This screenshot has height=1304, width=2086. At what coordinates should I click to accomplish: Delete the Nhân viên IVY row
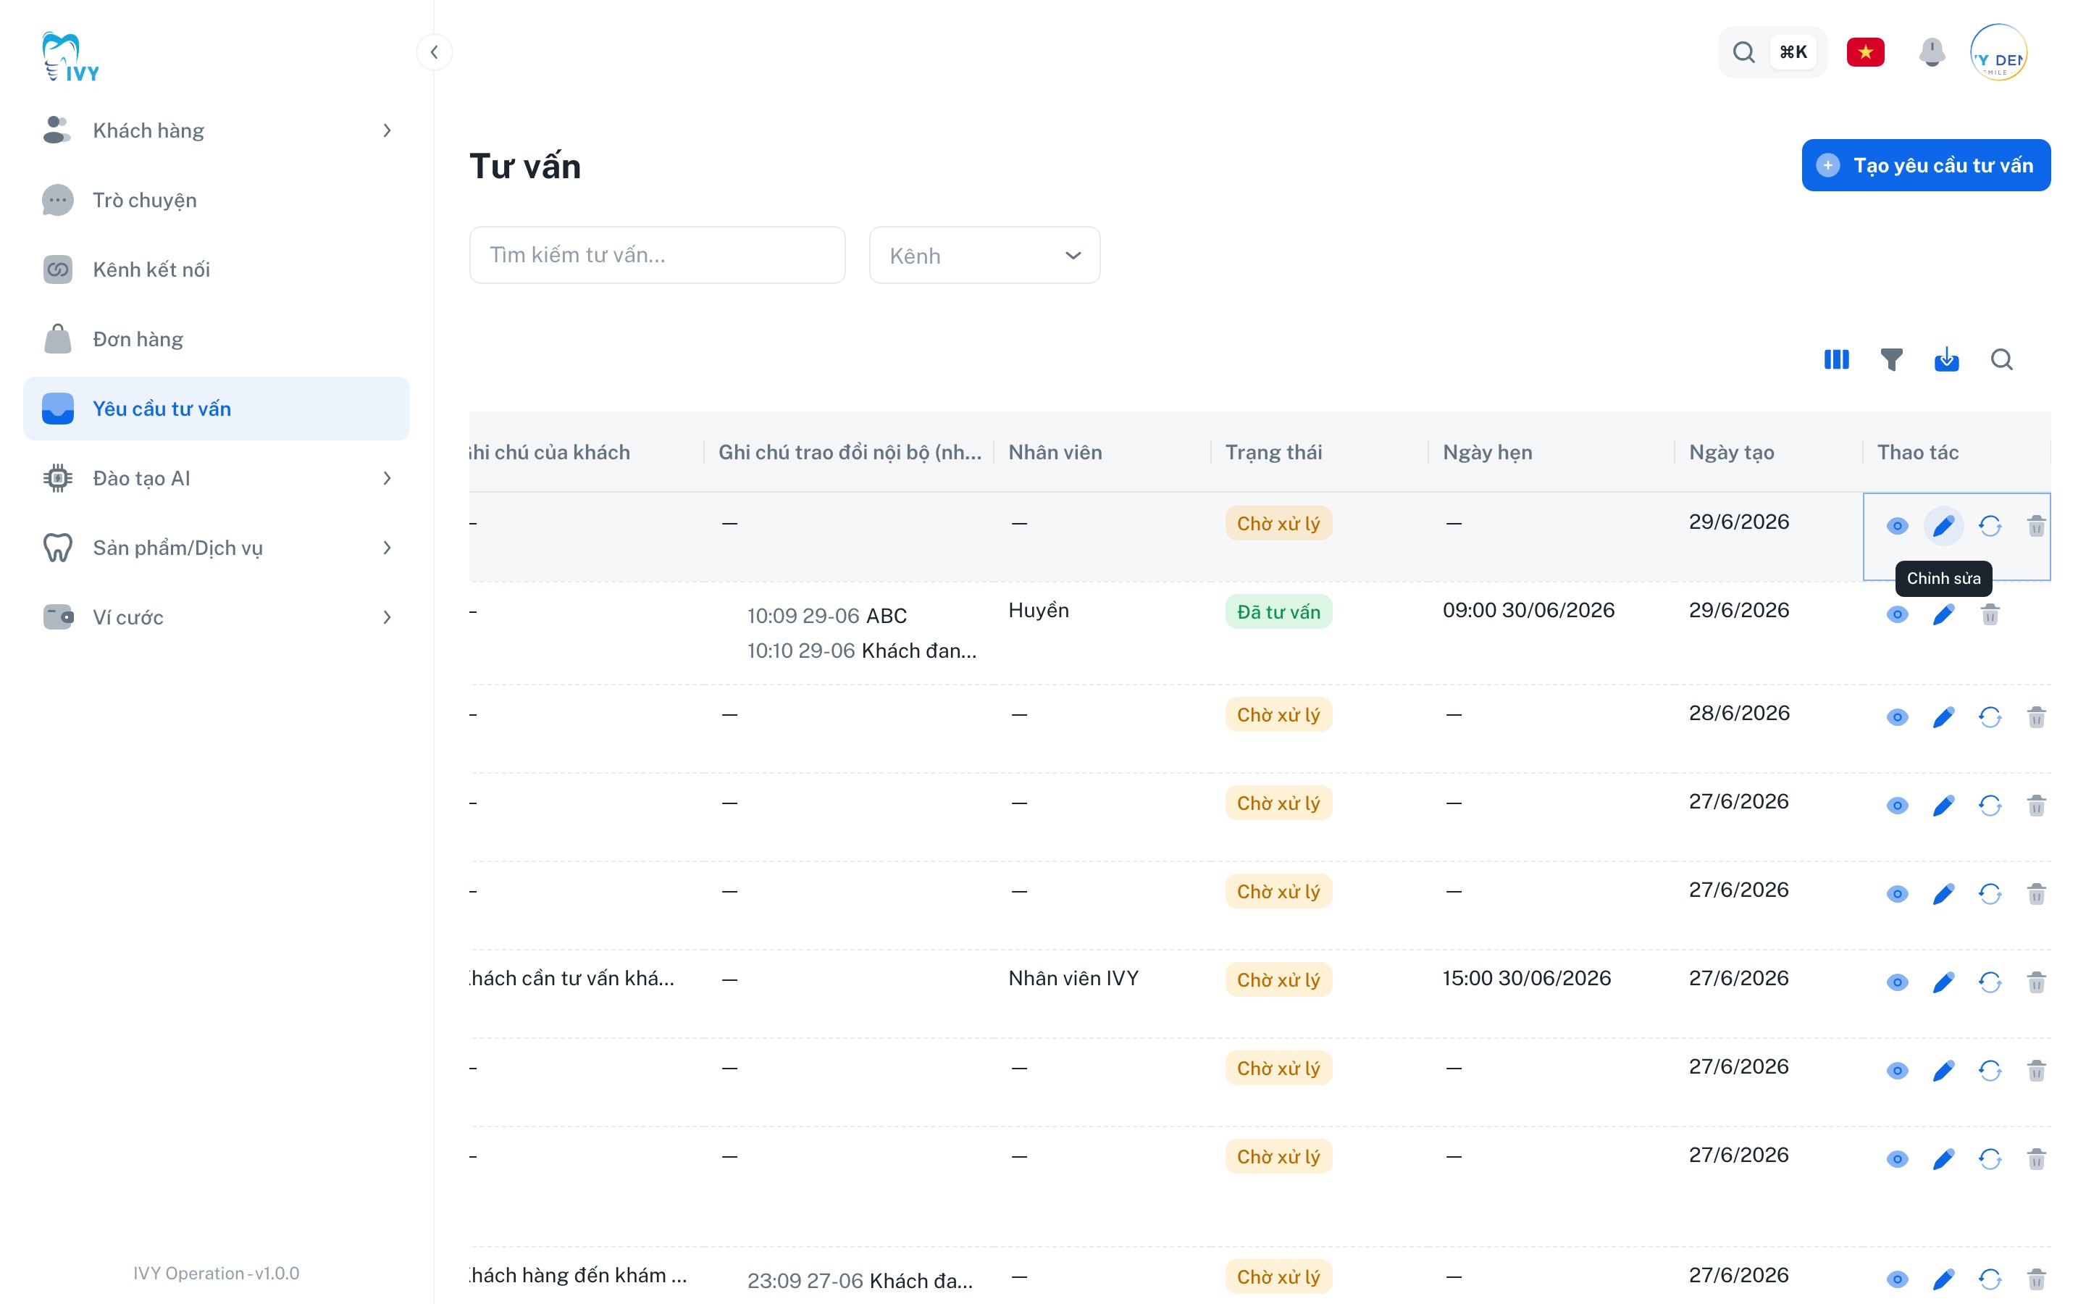tap(2036, 982)
